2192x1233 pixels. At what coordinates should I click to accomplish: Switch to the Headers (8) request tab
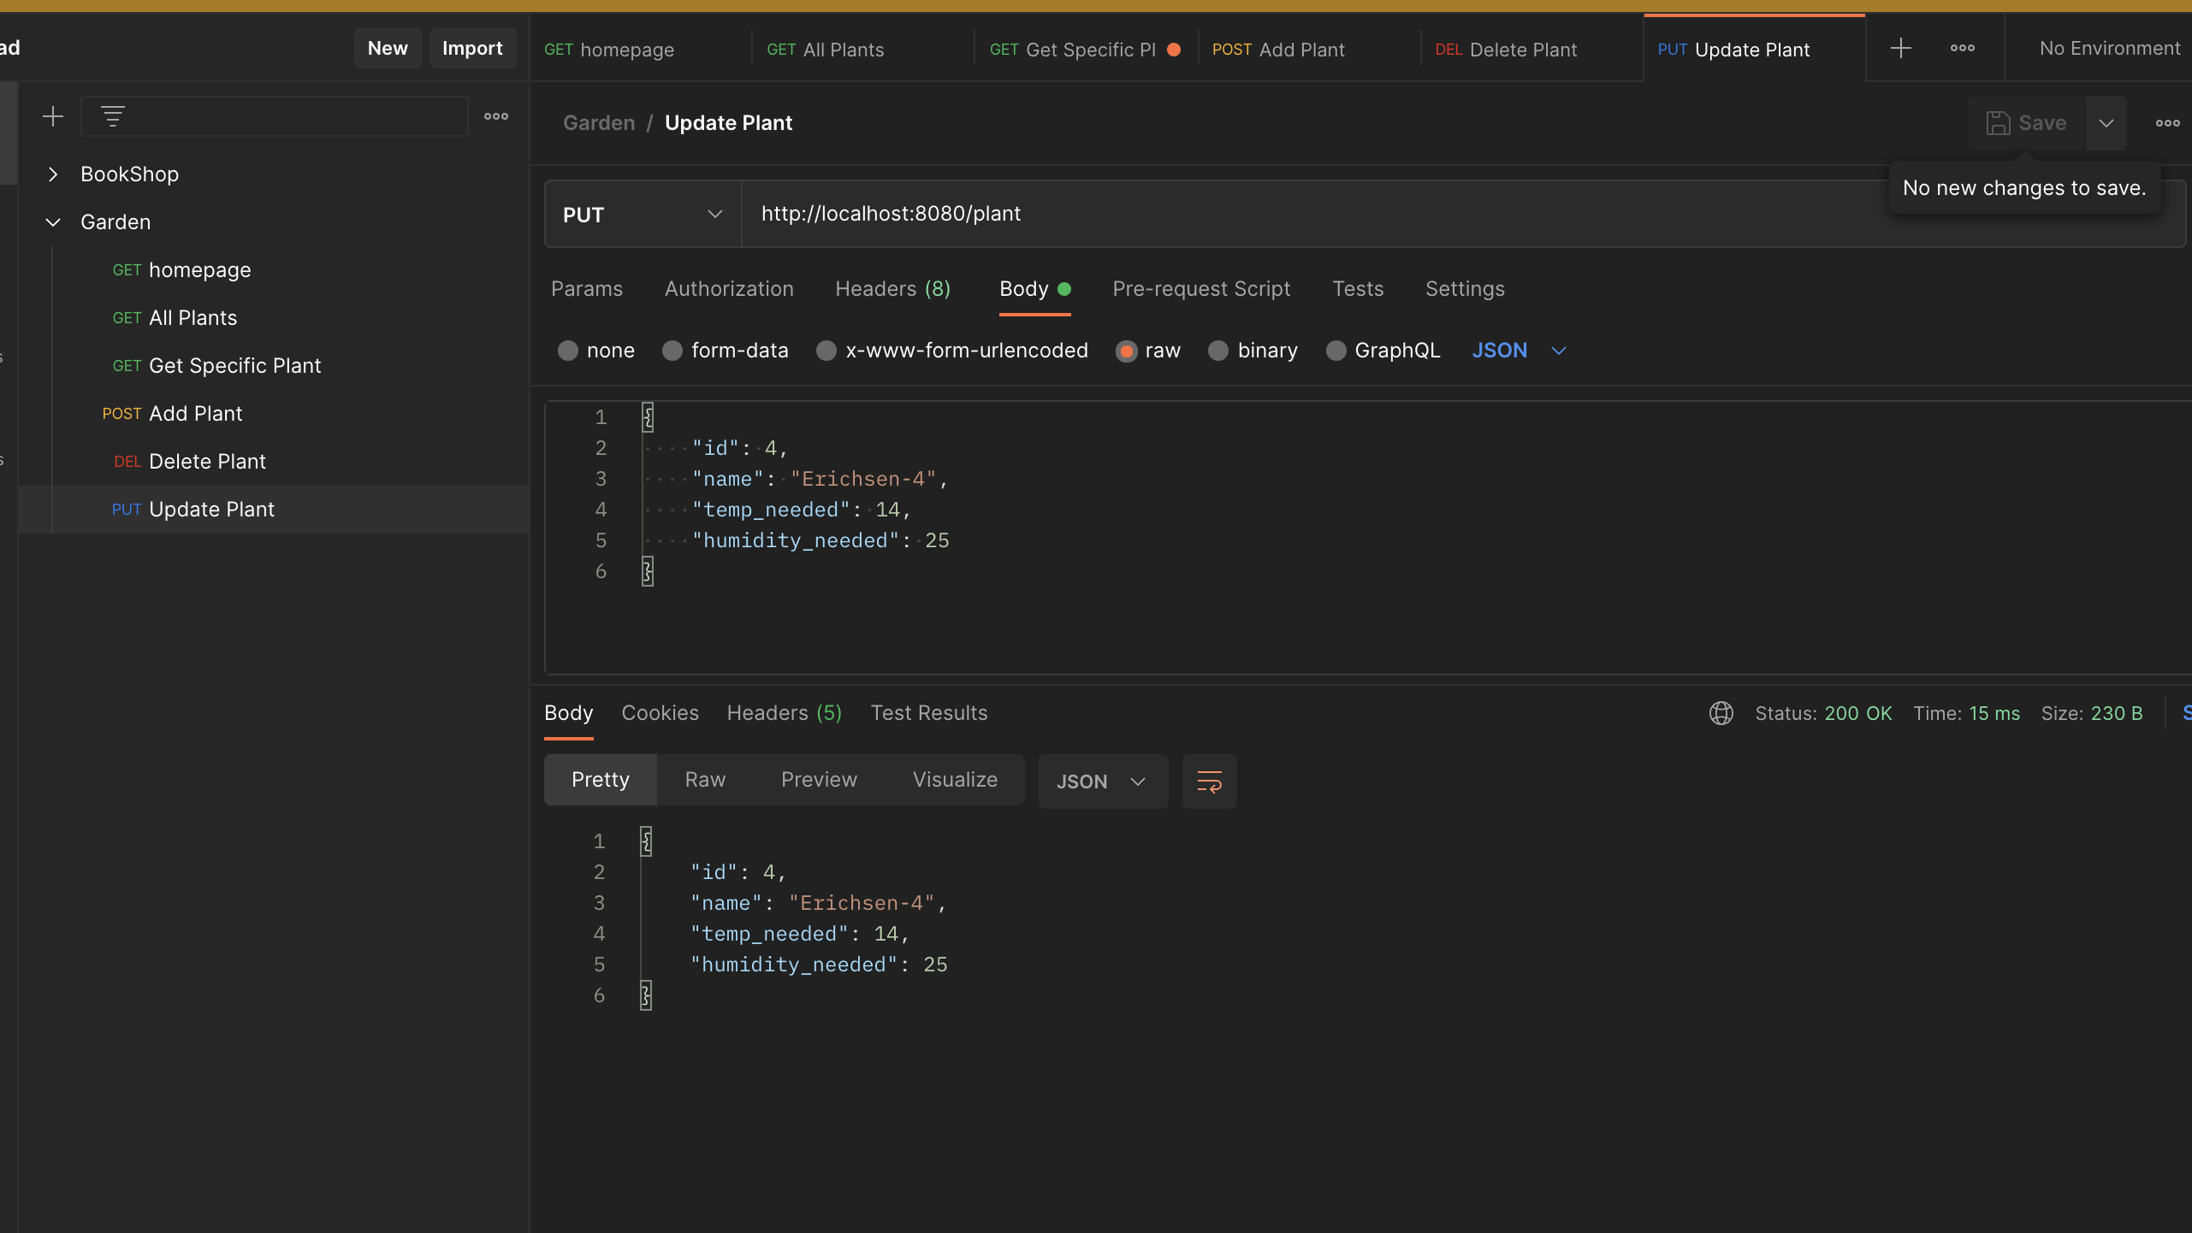click(x=892, y=289)
